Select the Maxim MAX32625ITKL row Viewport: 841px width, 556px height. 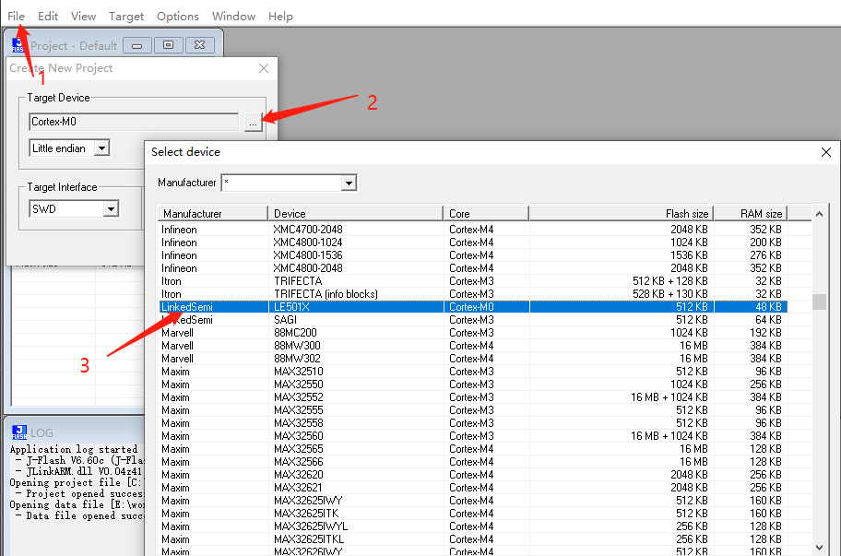pos(474,539)
